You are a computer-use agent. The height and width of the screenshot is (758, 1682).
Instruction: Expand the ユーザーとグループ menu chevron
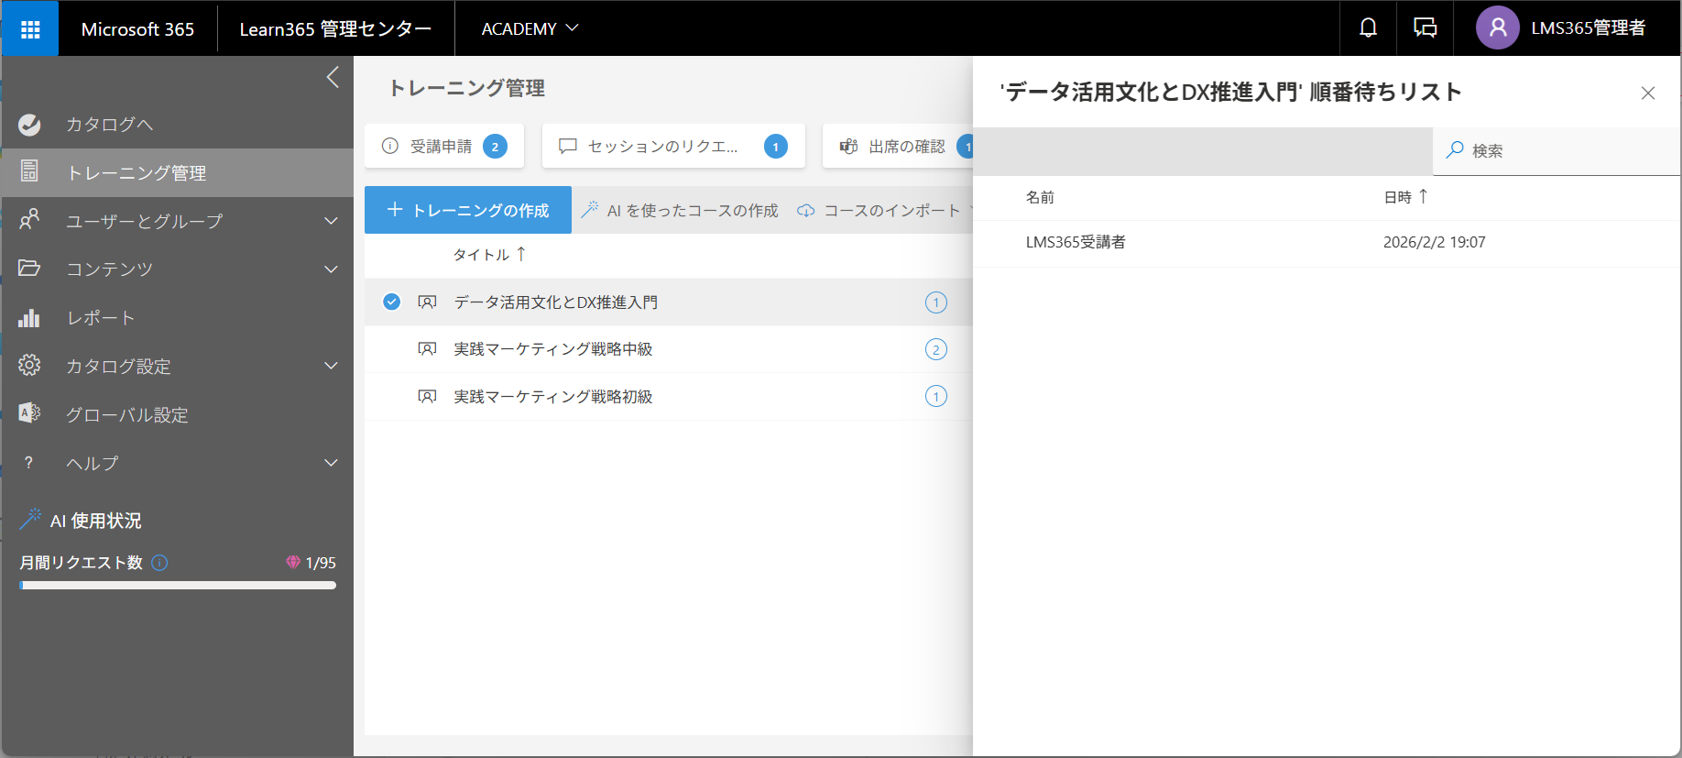(332, 221)
